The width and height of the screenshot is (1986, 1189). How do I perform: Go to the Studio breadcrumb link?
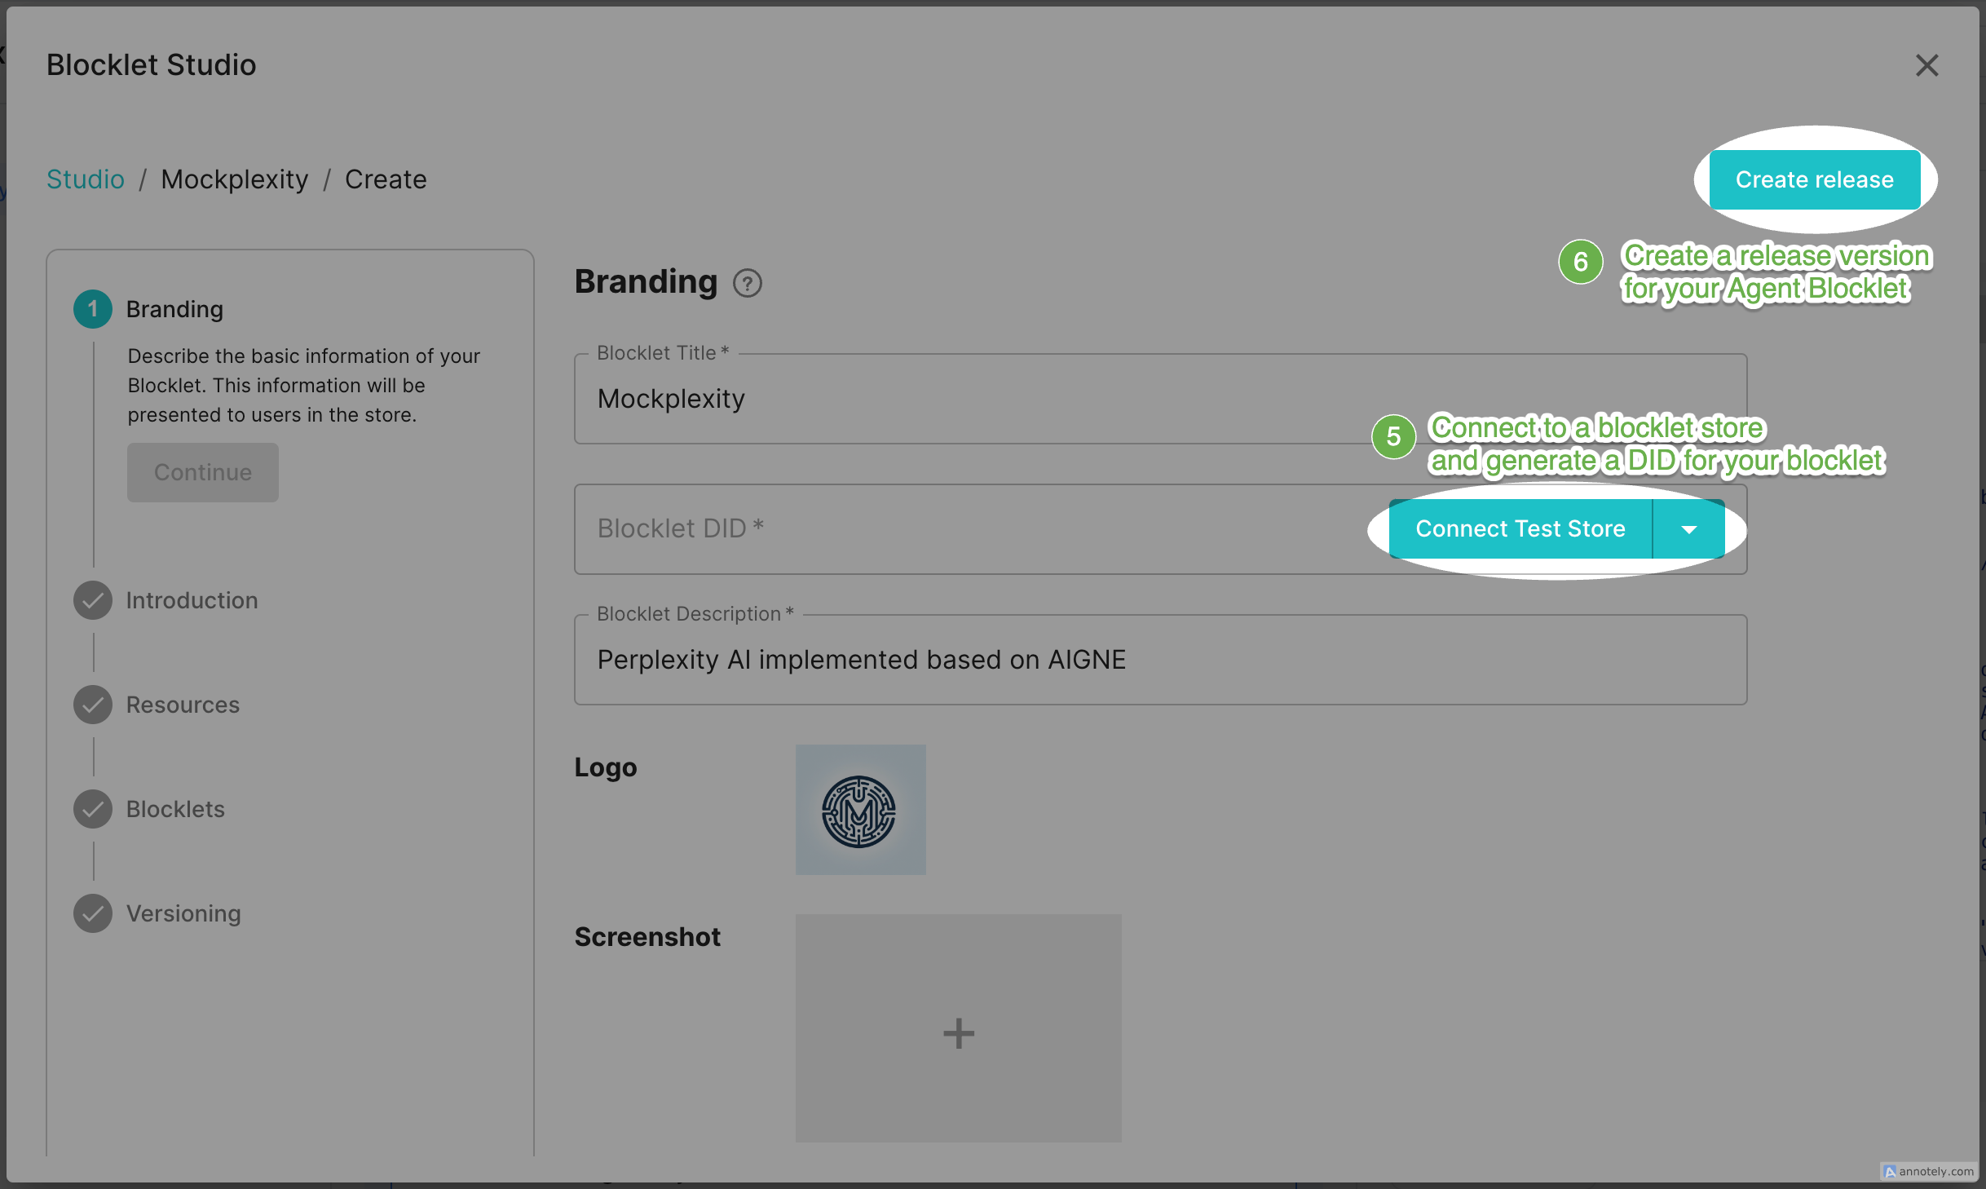tap(85, 179)
